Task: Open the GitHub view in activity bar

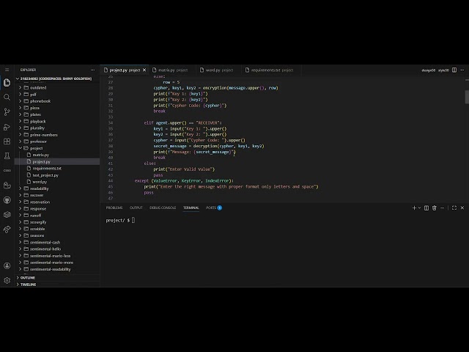Action: 7,200
